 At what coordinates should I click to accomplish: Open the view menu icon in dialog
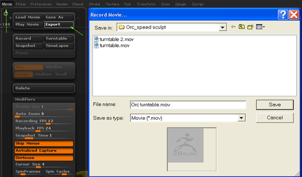(260, 27)
